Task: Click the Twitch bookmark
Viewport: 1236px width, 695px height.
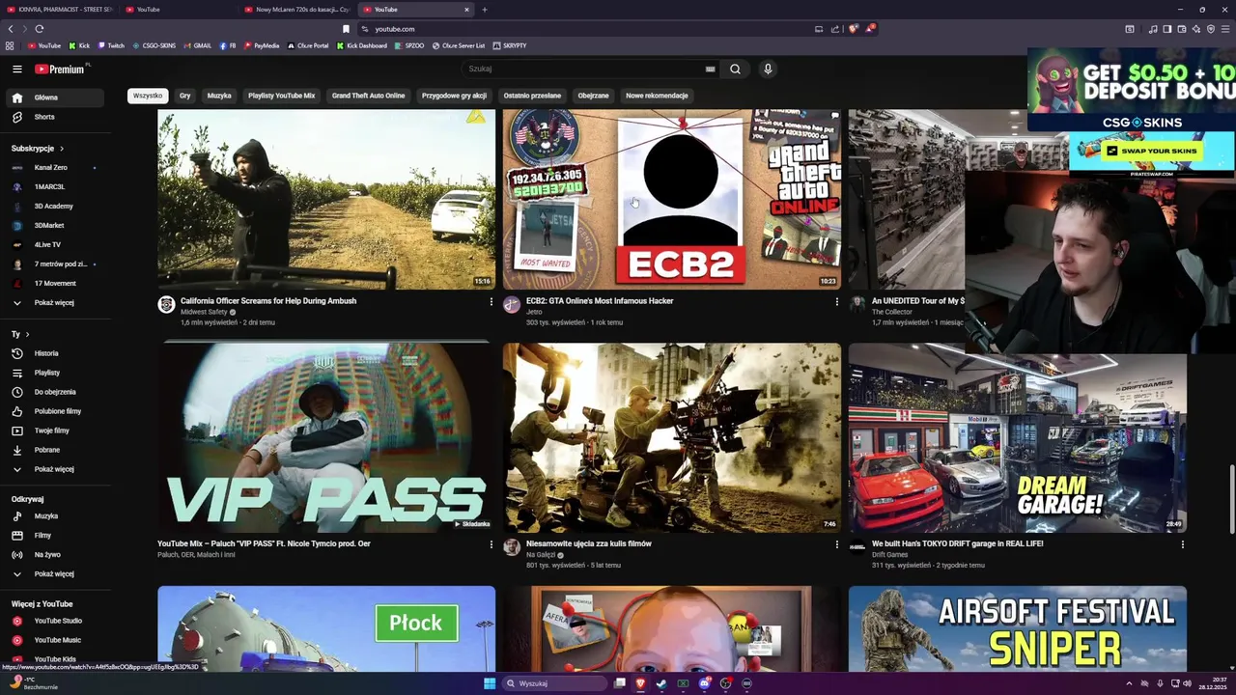Action: coord(111,45)
